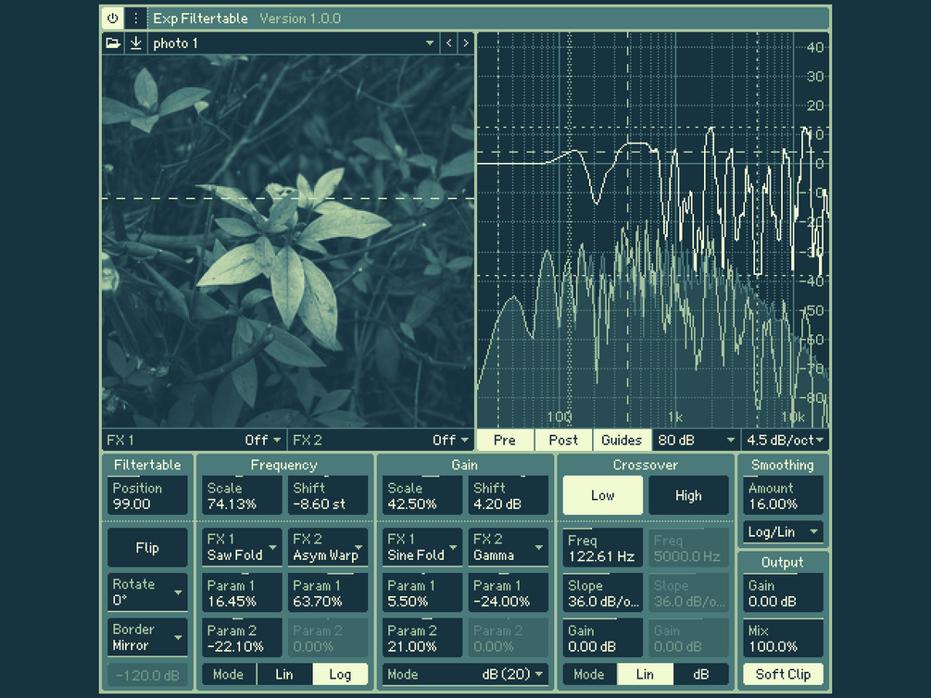The width and height of the screenshot is (931, 698).
Task: Click the Exp Filtertable title text
Action: pyautogui.click(x=201, y=19)
